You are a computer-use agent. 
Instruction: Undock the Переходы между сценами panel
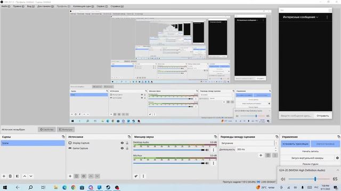tap(277, 137)
